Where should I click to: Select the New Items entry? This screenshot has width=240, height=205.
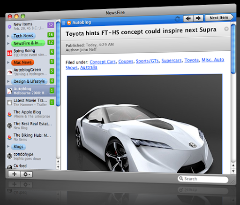tap(30, 26)
